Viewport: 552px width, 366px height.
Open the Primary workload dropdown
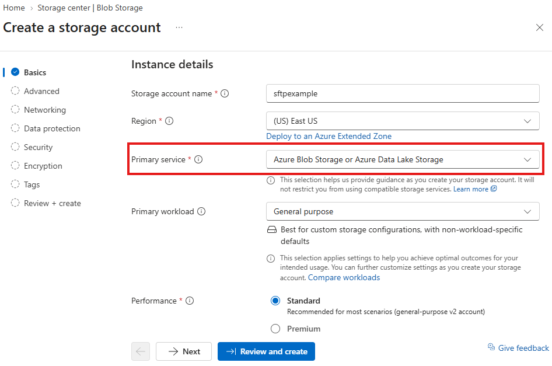(403, 211)
